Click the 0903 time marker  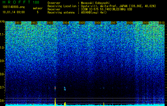pos(50,23)
